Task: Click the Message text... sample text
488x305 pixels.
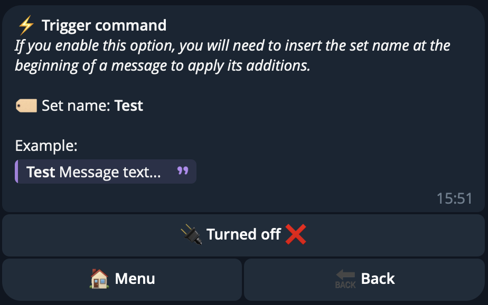Action: tap(110, 172)
